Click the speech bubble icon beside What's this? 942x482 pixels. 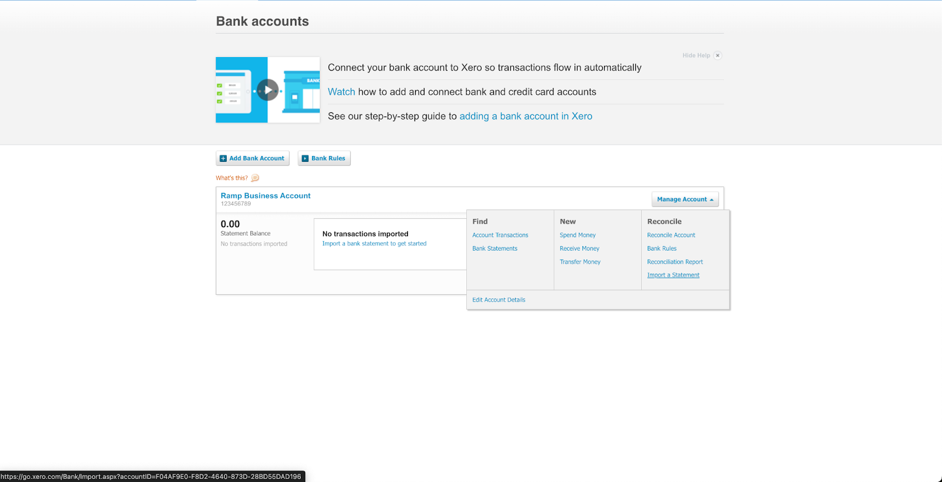point(255,178)
